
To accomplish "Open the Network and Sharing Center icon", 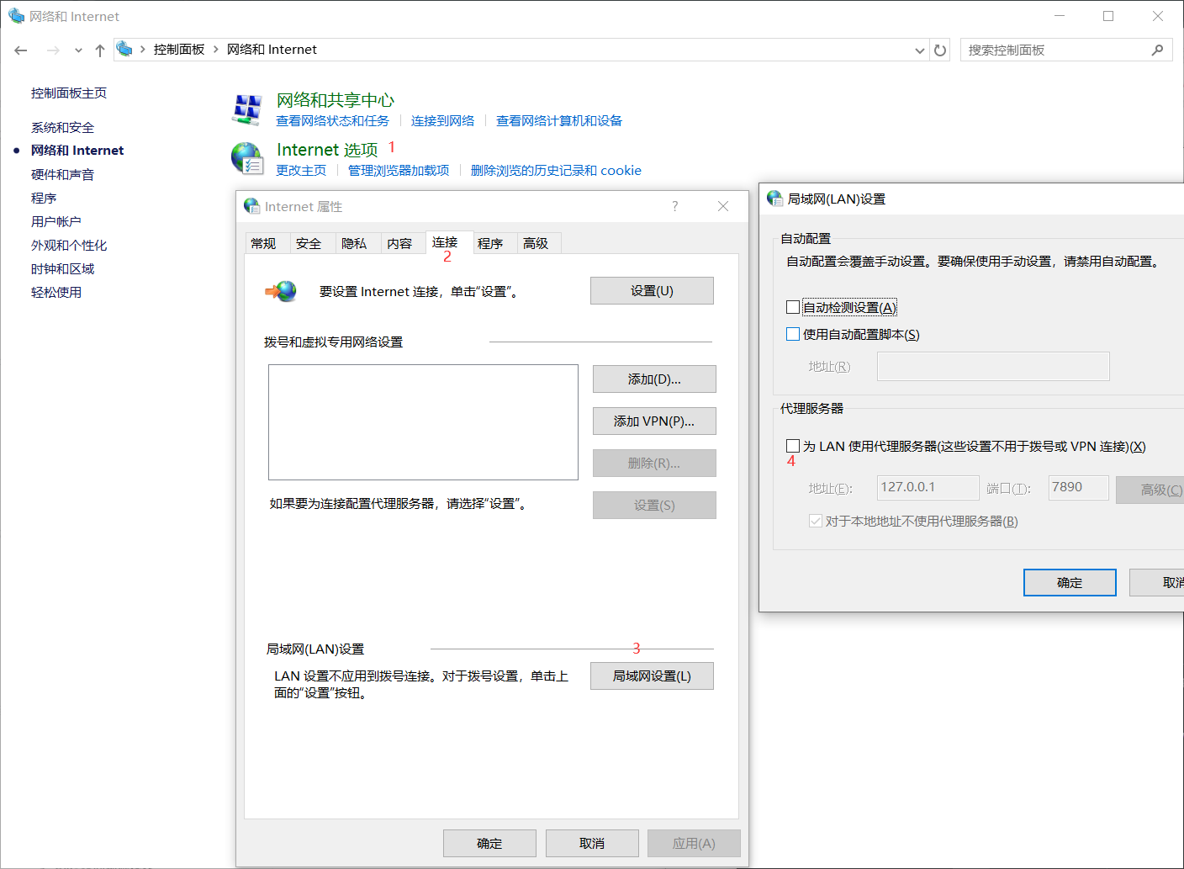I will 246,108.
